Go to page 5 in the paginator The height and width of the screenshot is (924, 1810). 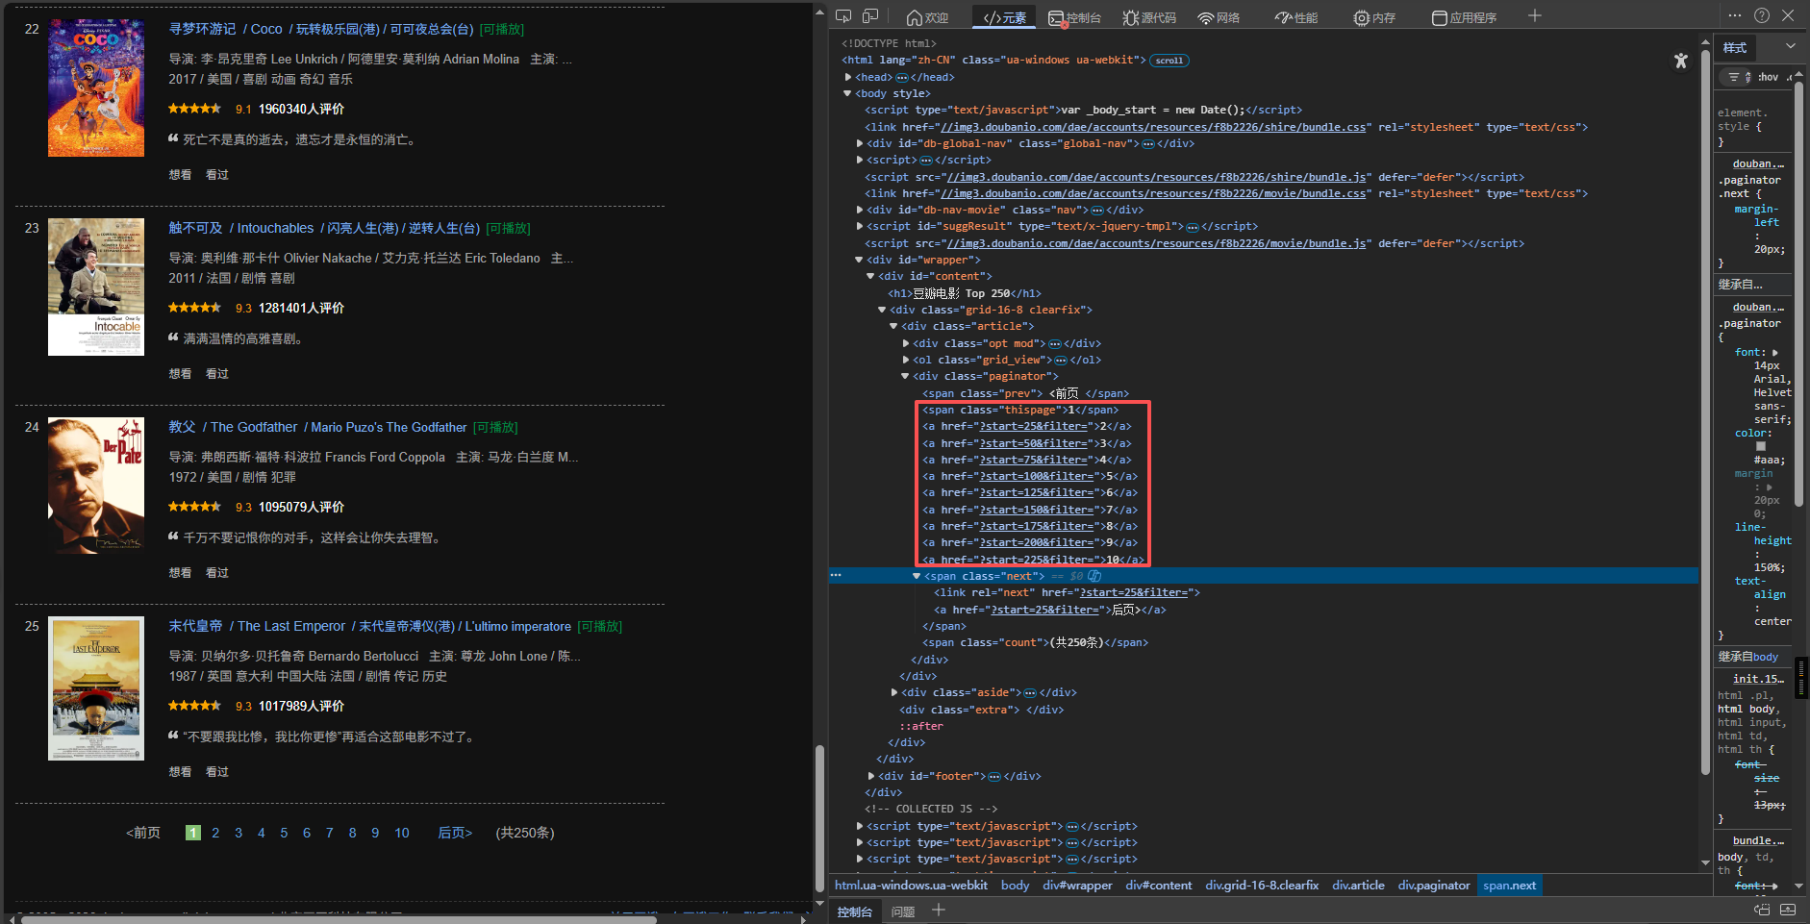point(284,833)
